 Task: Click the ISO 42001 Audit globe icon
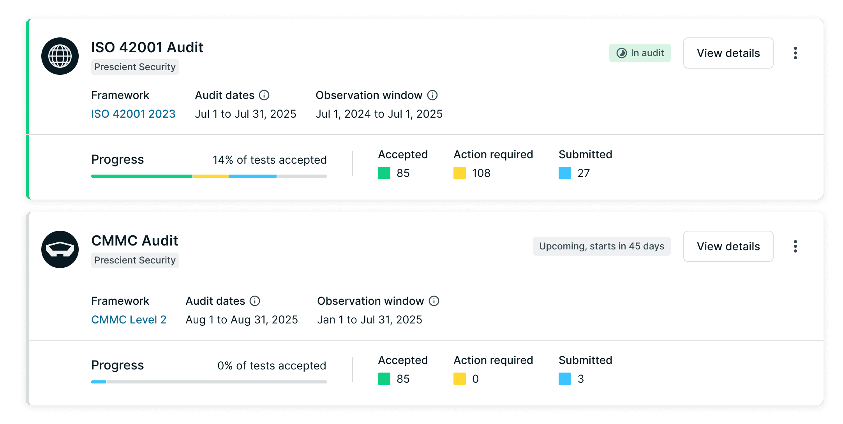60,56
